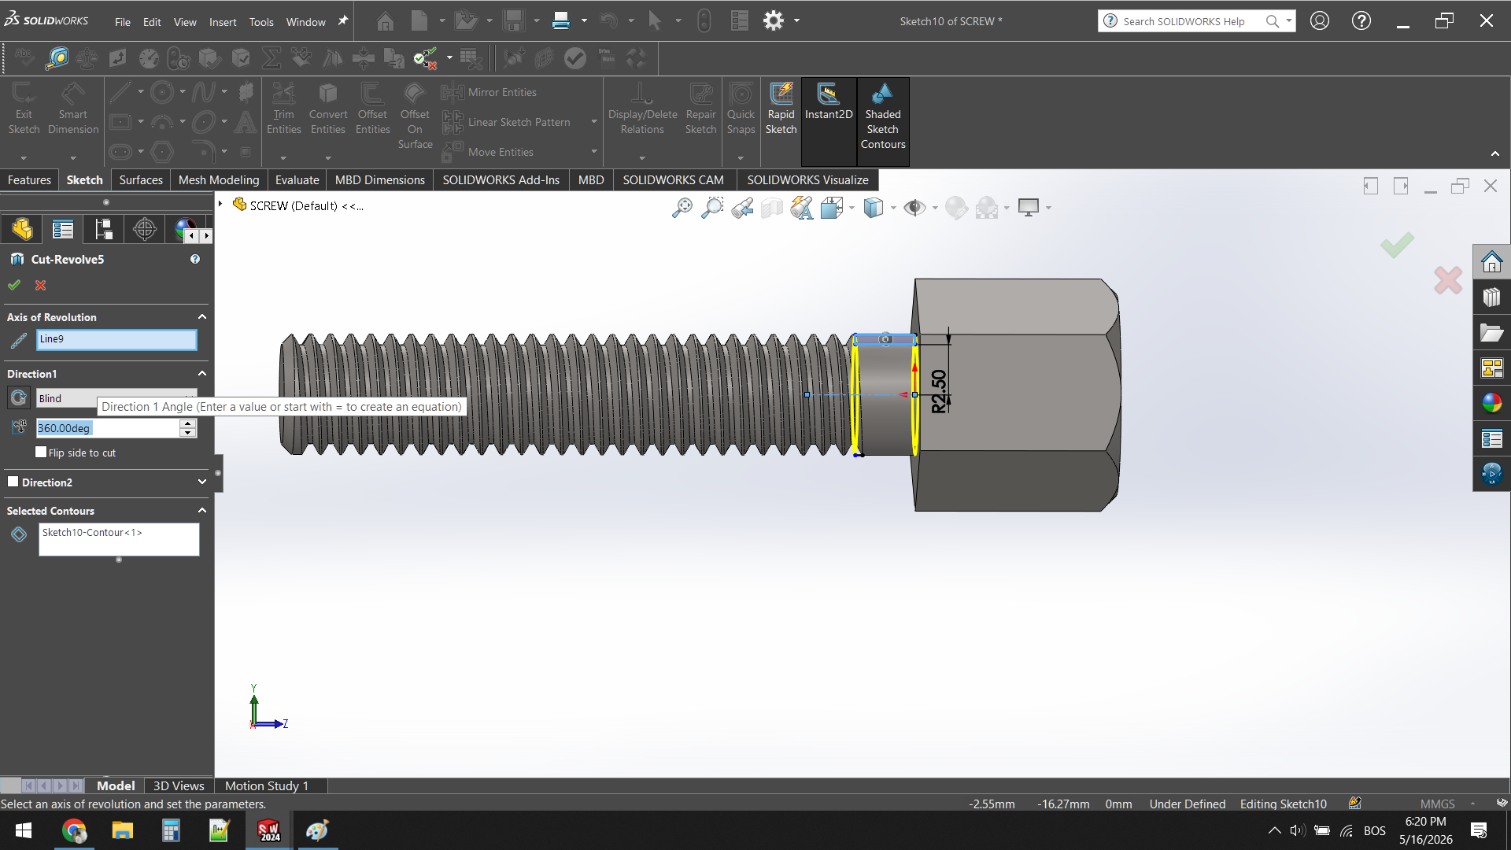
Task: Click the 360.00deg angle input field
Action: pyautogui.click(x=109, y=428)
